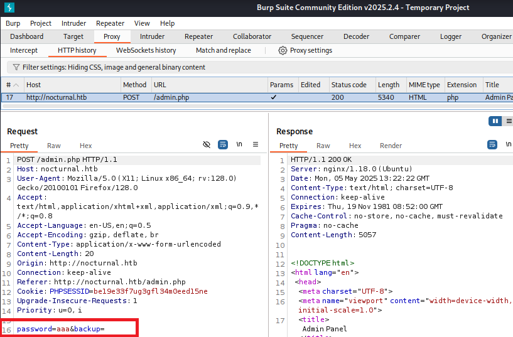Toggle response line wrap icon
The image size is (513, 337).
pyautogui.click(x=491, y=145)
